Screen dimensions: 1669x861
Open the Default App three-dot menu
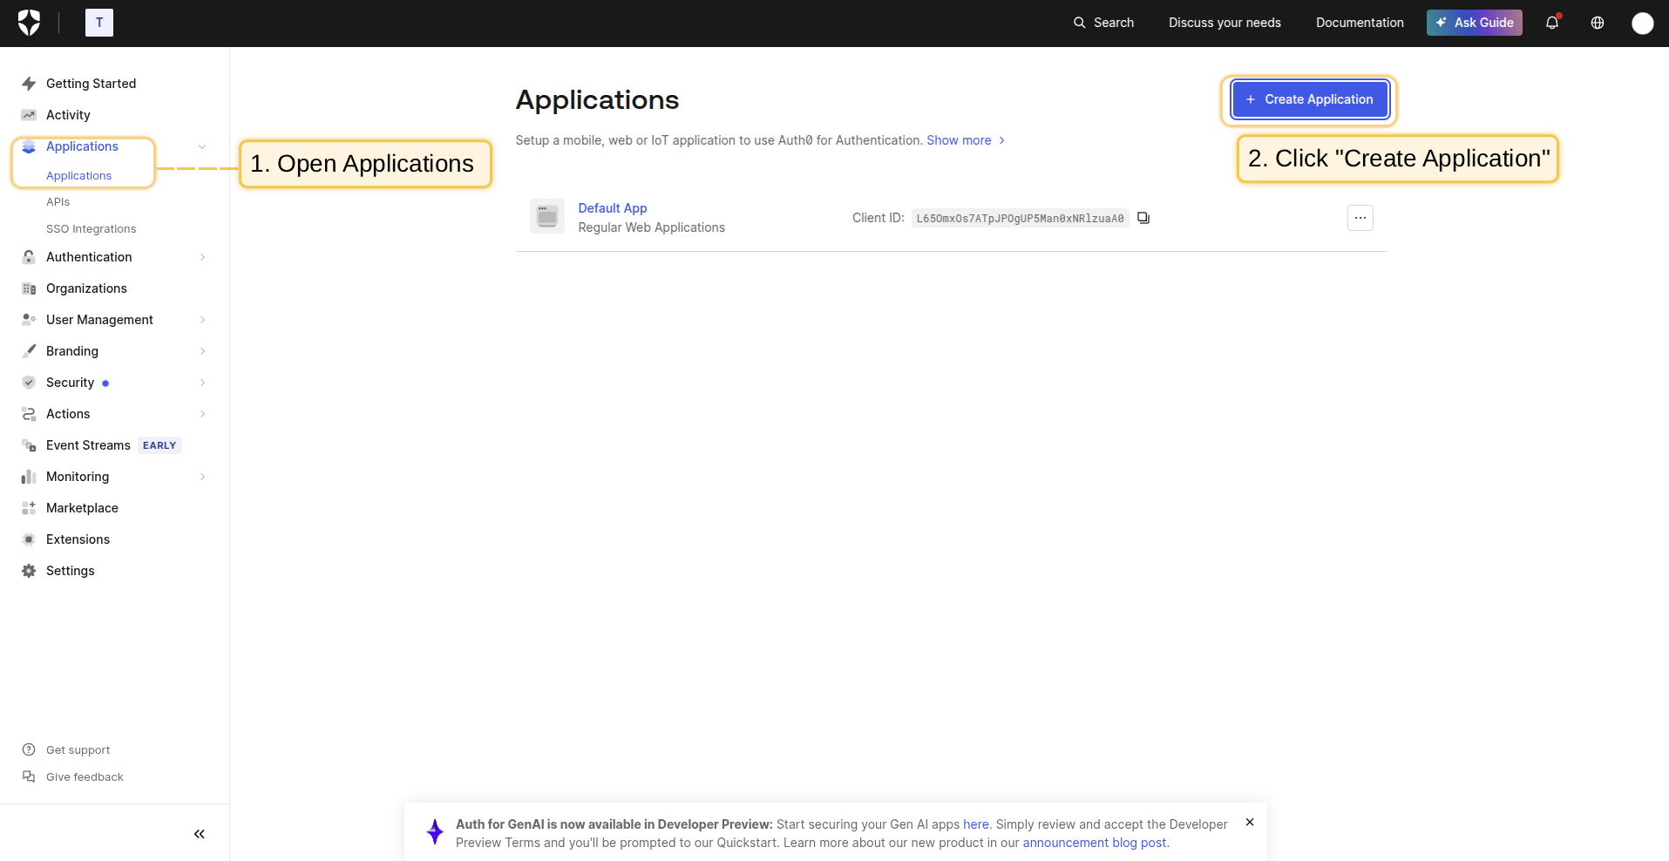point(1360,218)
